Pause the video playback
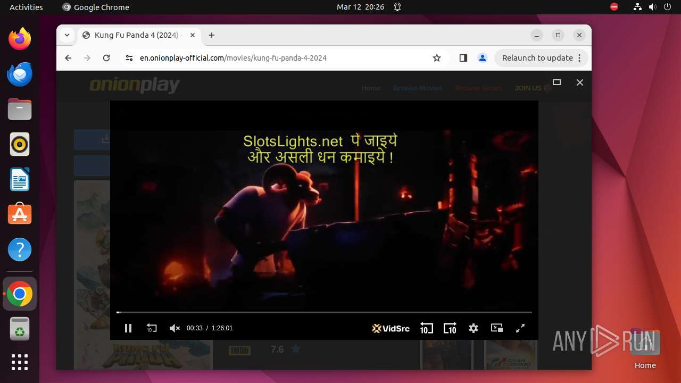The width and height of the screenshot is (681, 383). point(128,328)
